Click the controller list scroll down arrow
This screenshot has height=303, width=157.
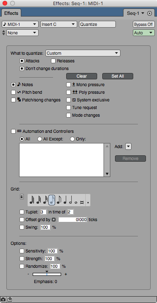tap(107, 174)
